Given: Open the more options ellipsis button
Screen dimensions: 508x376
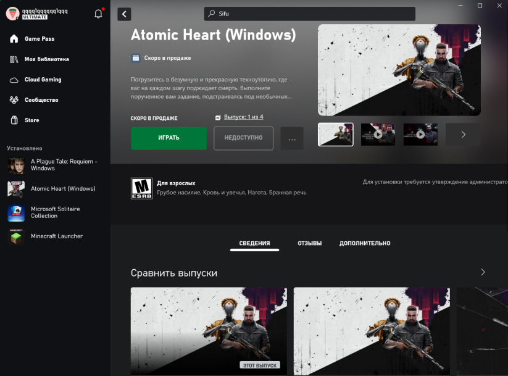Looking at the screenshot, I should tap(292, 138).
